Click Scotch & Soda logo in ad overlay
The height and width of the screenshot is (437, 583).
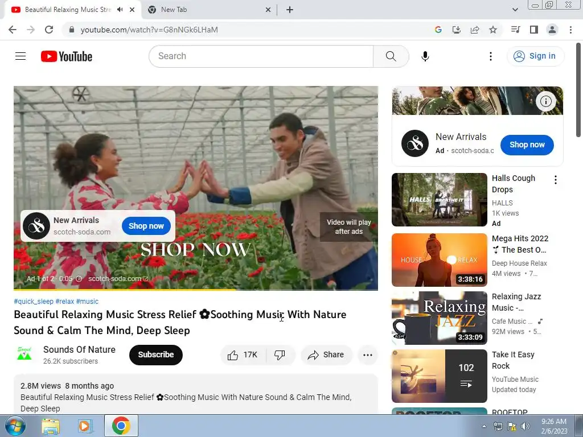[36, 226]
